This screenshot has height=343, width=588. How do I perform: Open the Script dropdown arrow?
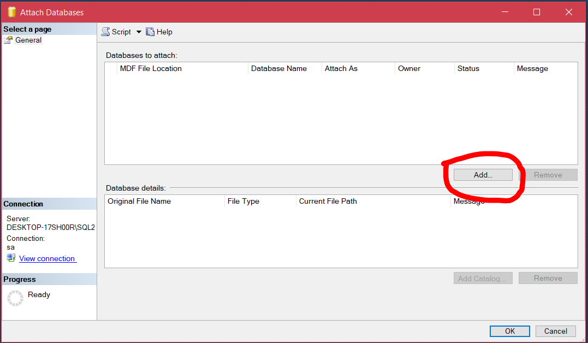pyautogui.click(x=139, y=32)
